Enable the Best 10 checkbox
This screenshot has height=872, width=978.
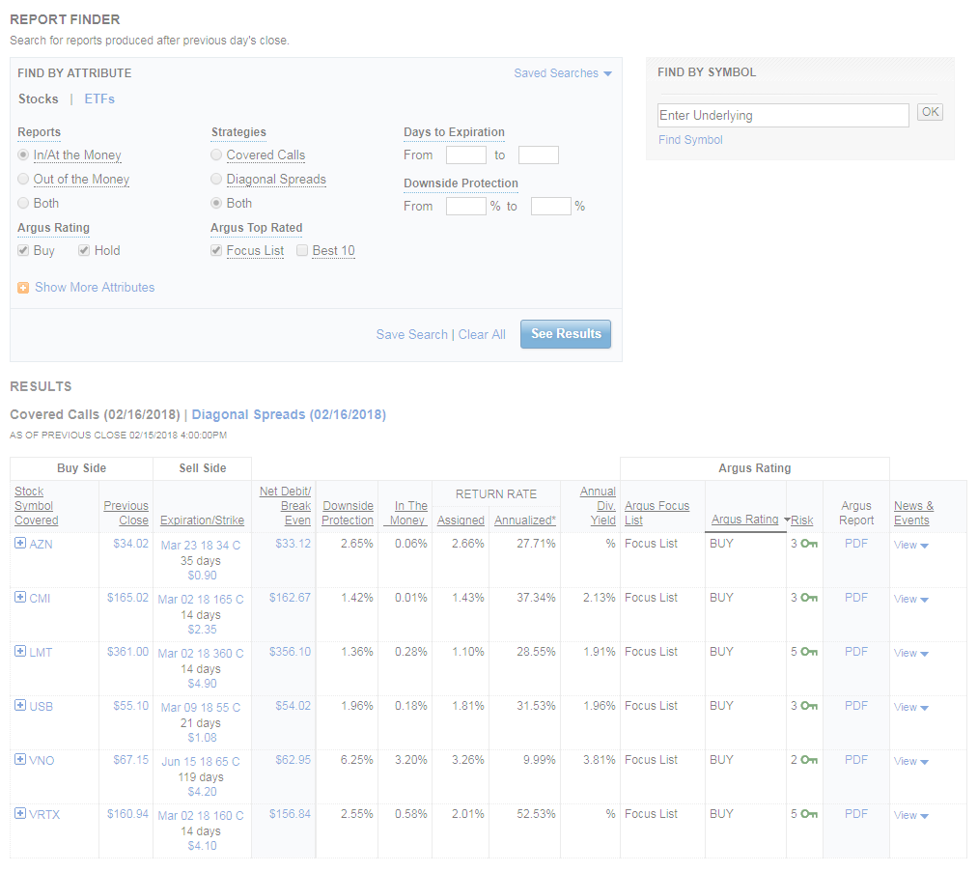click(x=302, y=251)
